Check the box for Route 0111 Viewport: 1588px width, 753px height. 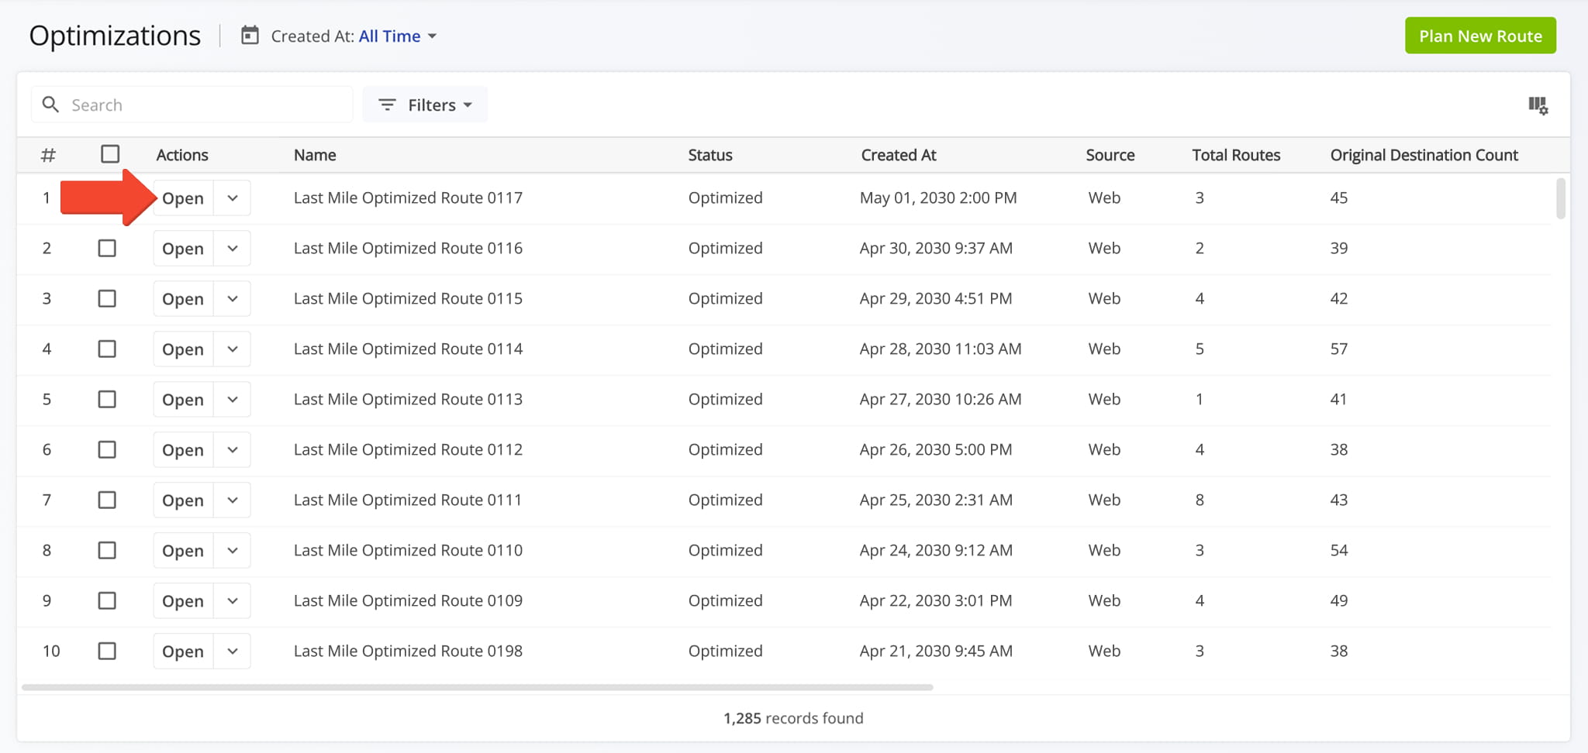(x=107, y=500)
